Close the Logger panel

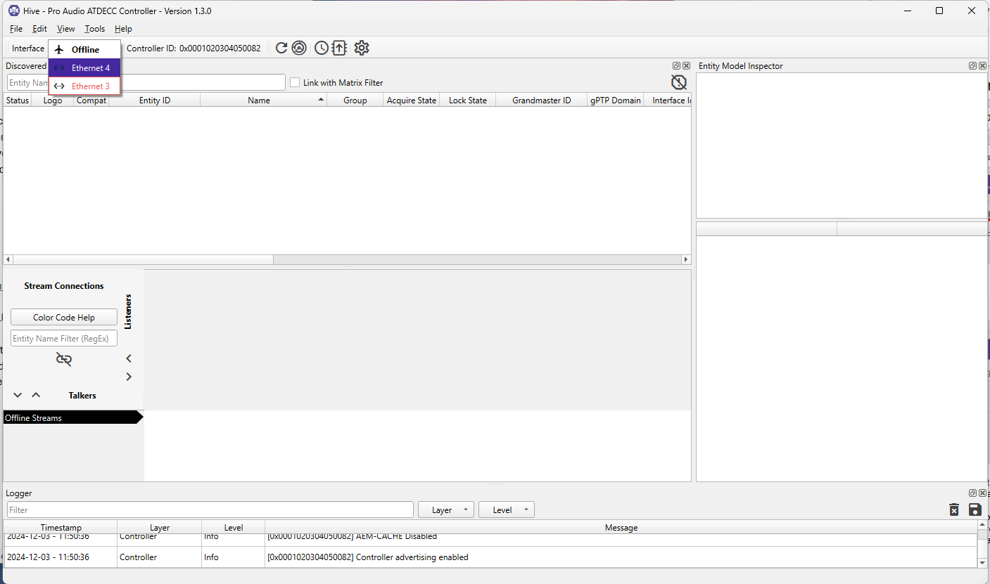982,493
